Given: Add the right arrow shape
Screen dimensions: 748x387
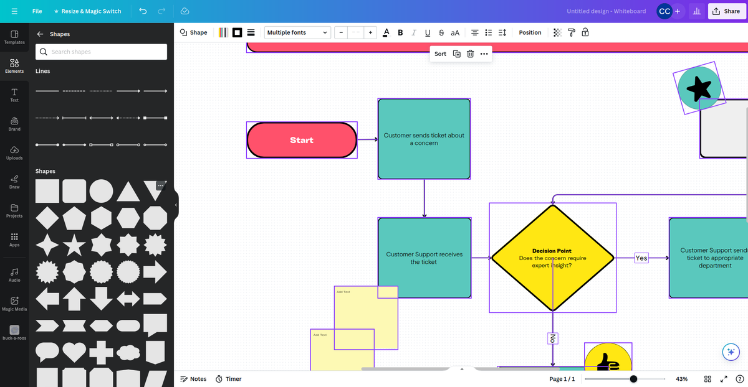Looking at the screenshot, I should (x=155, y=271).
